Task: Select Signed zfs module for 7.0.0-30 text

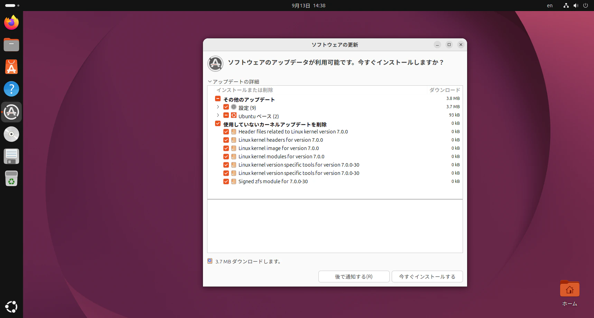Action: coord(273,181)
